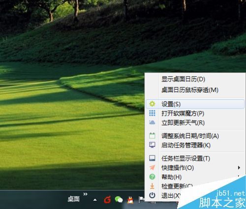Click taskbar display settings window icon
246x209 pixels.
pos(152,158)
